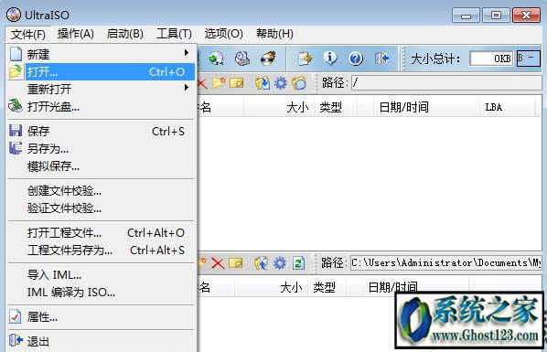Click the make CD image toolbar icon

coord(216,59)
